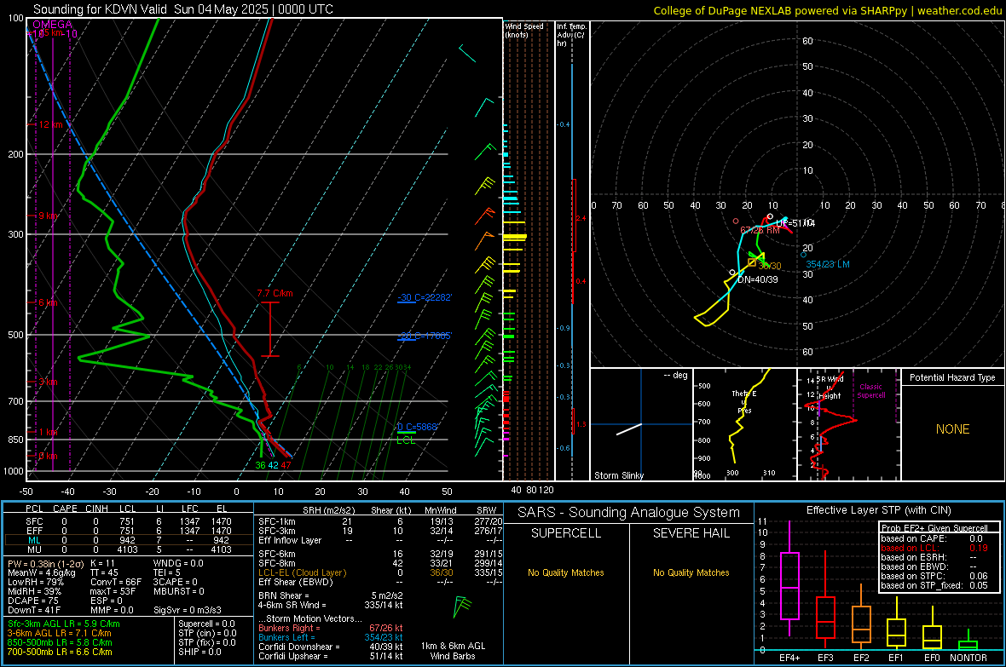Open the weather.cod.edu NEXLAB credit text
Viewport: 1006px width, 667px height.
click(x=827, y=10)
